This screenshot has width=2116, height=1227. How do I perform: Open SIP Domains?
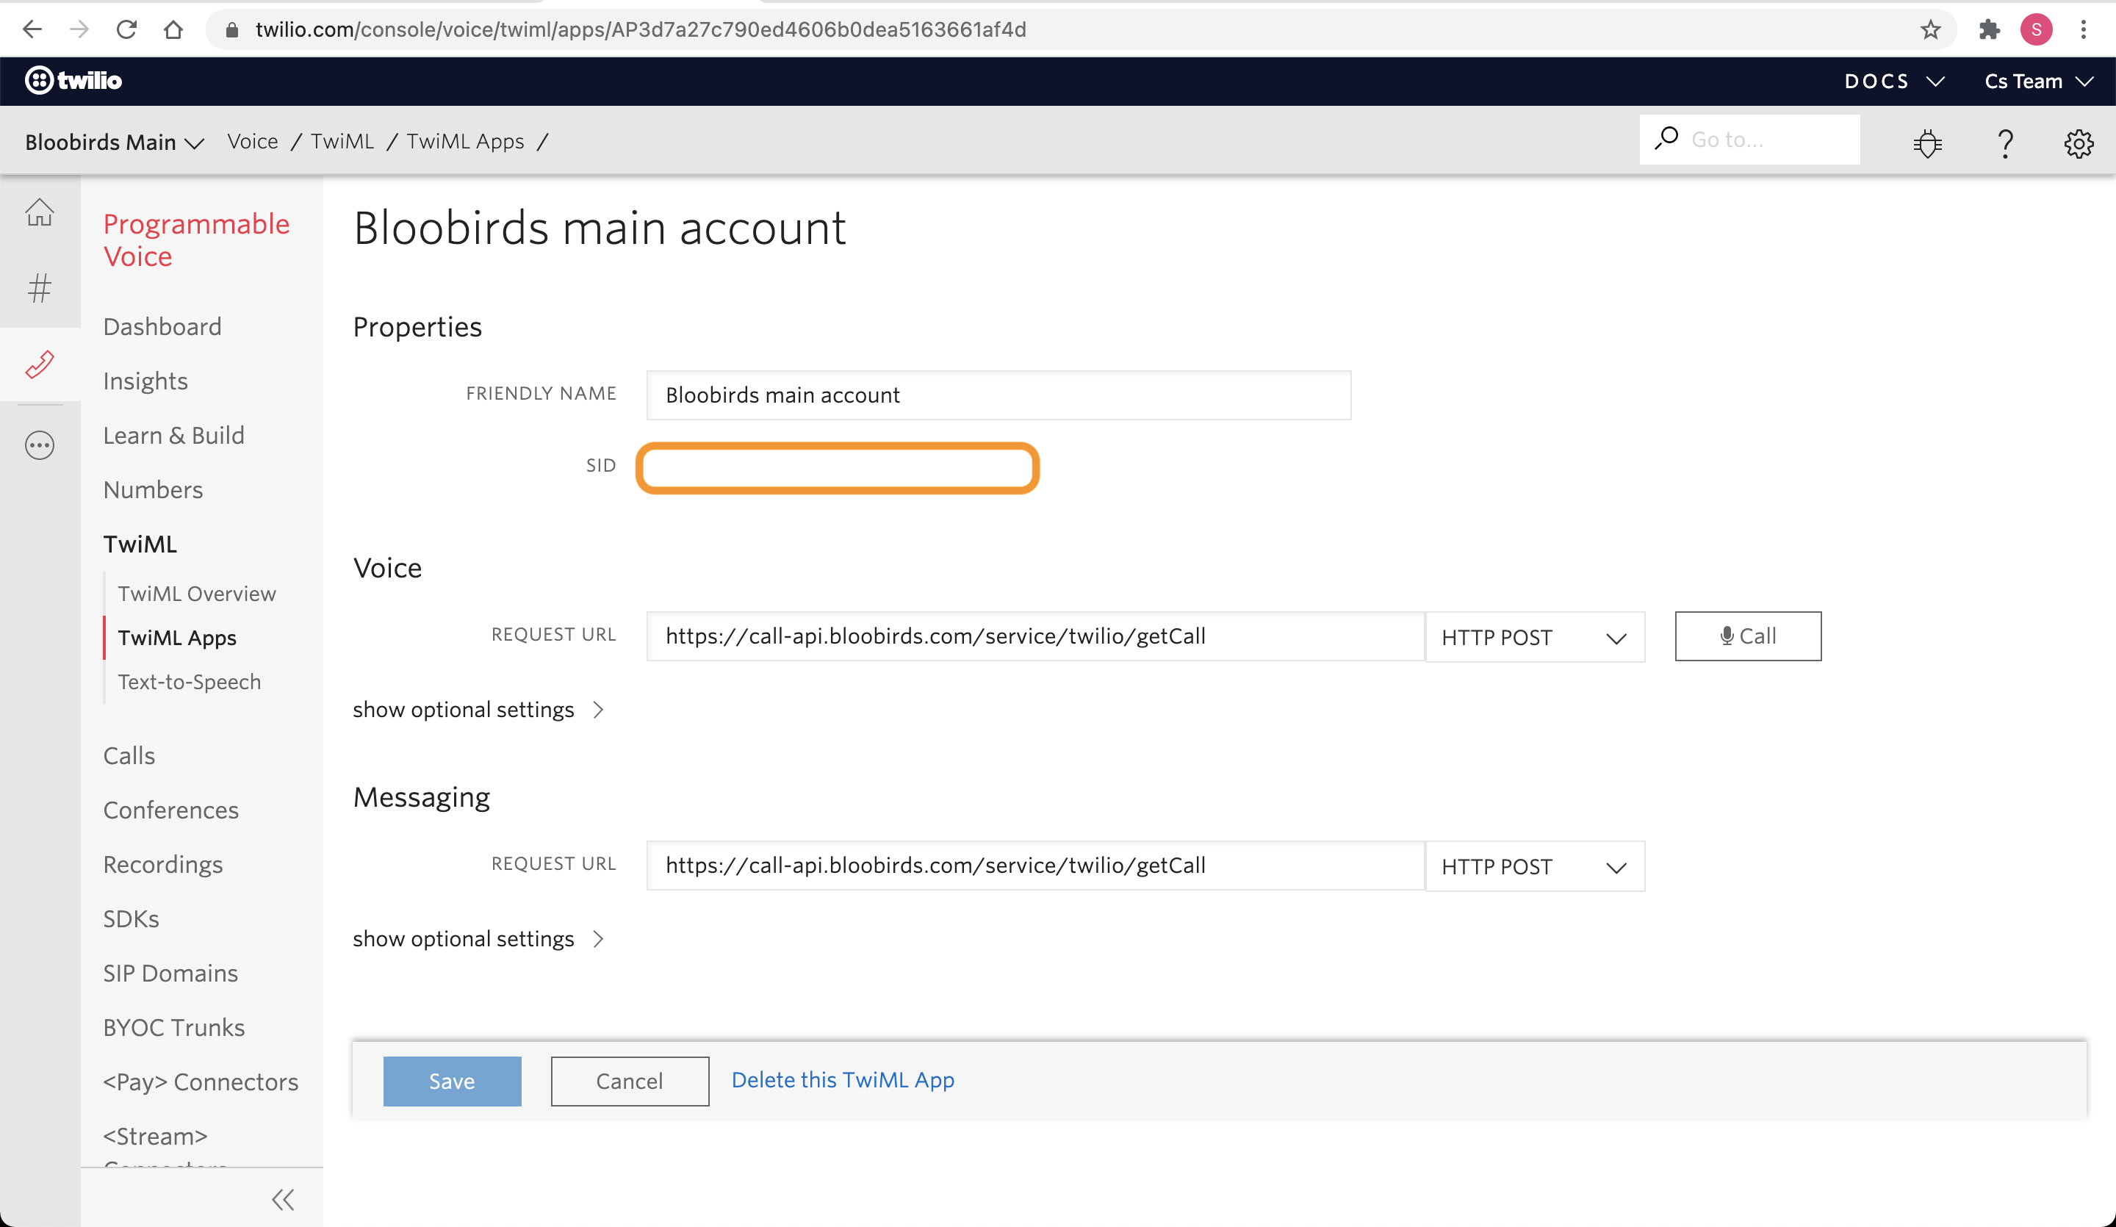pyautogui.click(x=170, y=974)
